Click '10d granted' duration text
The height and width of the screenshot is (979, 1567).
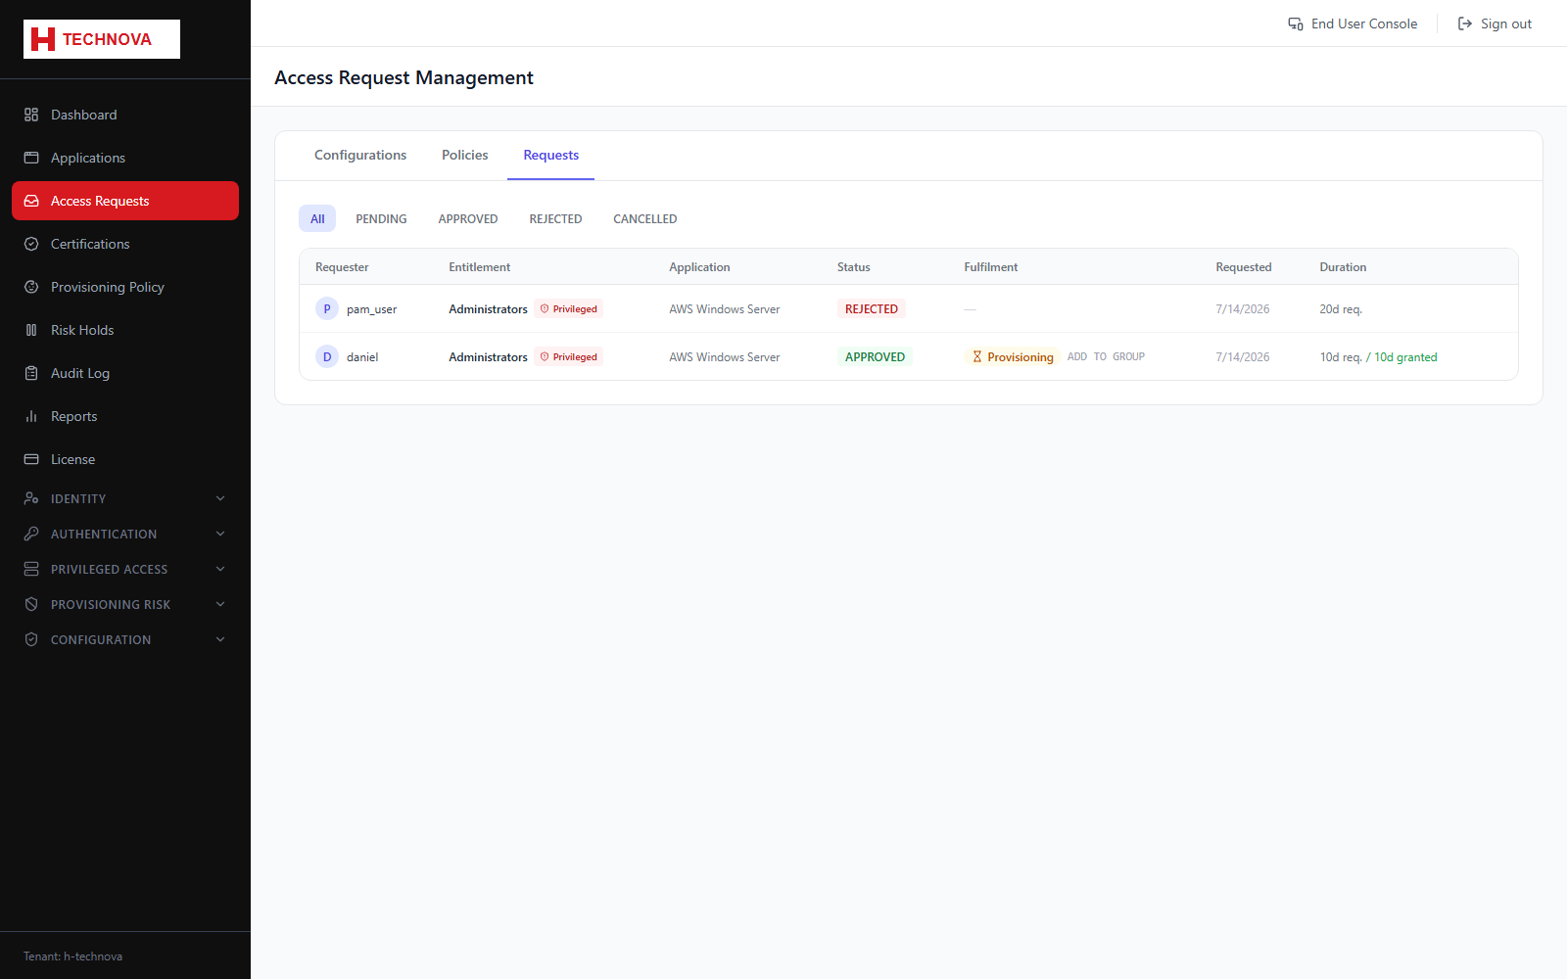tap(1405, 357)
